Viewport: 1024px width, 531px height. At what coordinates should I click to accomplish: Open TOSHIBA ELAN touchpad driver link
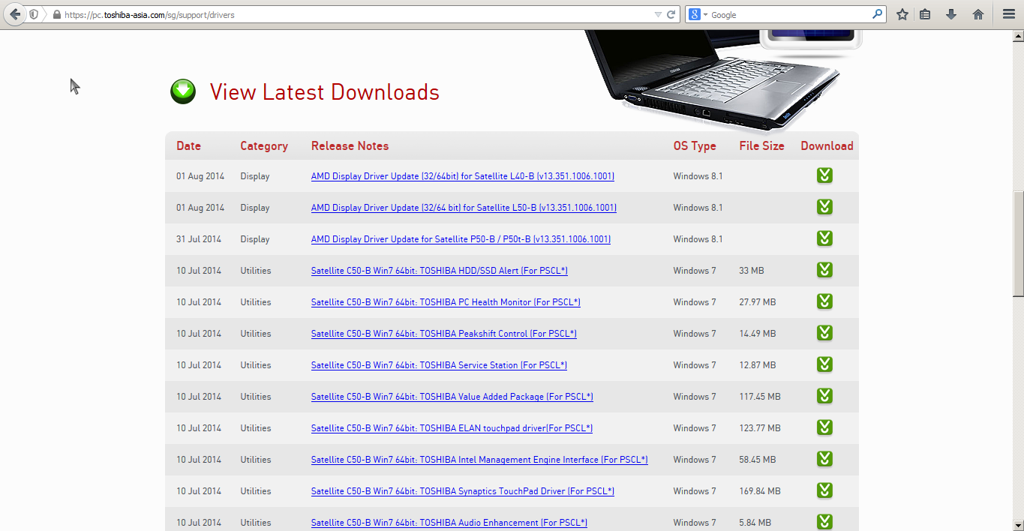coord(452,428)
